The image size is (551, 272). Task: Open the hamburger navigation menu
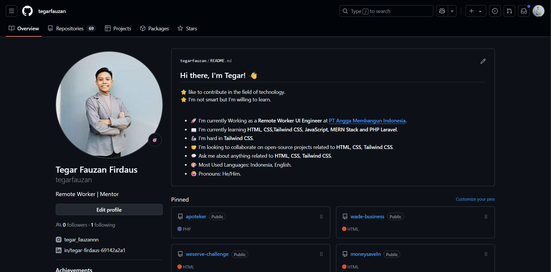[x=12, y=11]
